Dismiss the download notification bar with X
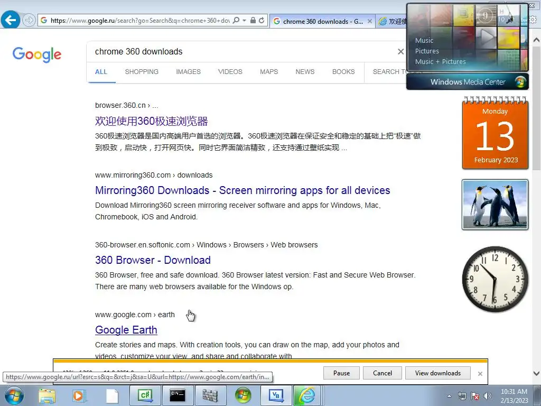Screen dimensions: 541x406 480,374
